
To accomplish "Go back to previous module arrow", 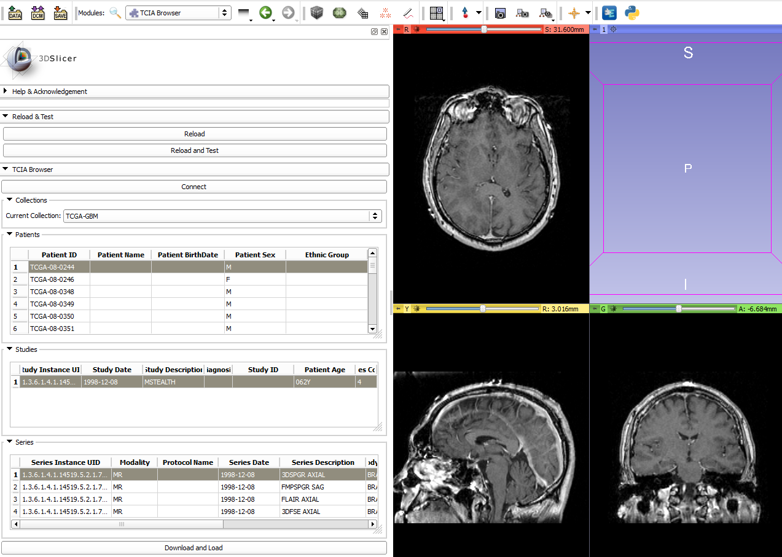I will click(x=265, y=12).
